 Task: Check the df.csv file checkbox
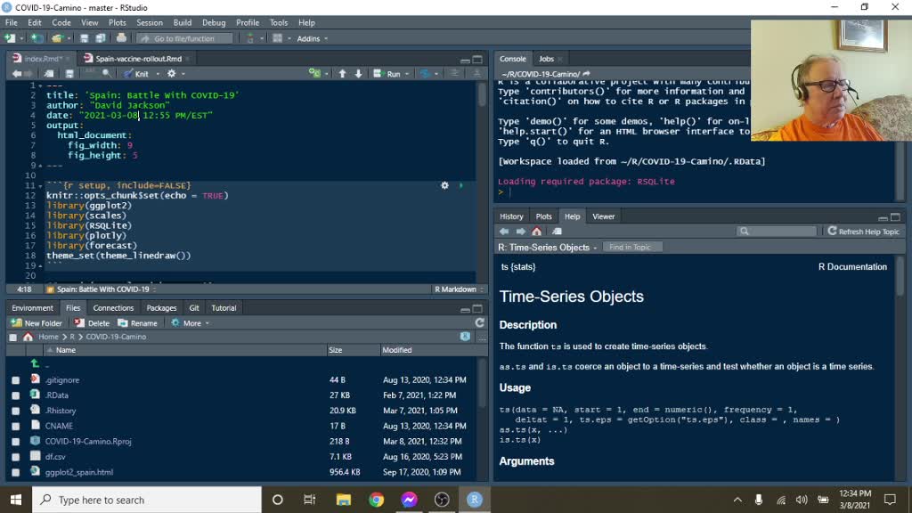coord(16,457)
